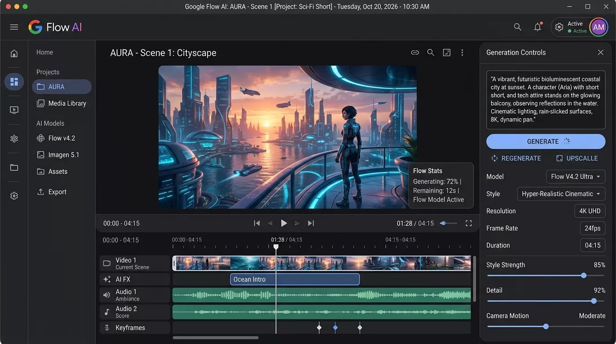Click the horizontal timeline scrollbar
The height and width of the screenshot is (344, 616).
216,338
